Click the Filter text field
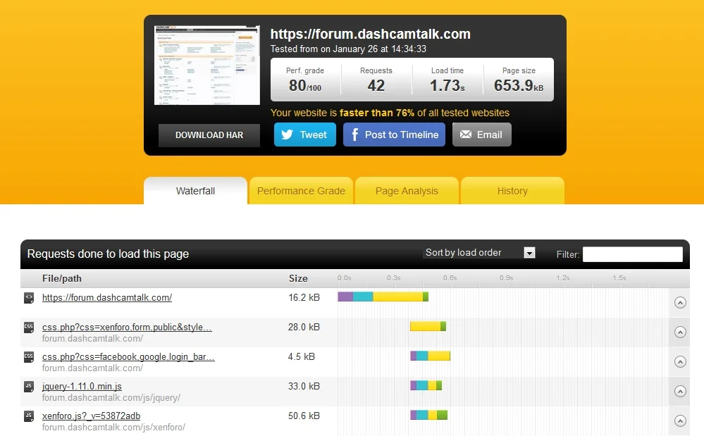The image size is (704, 436). coord(633,254)
